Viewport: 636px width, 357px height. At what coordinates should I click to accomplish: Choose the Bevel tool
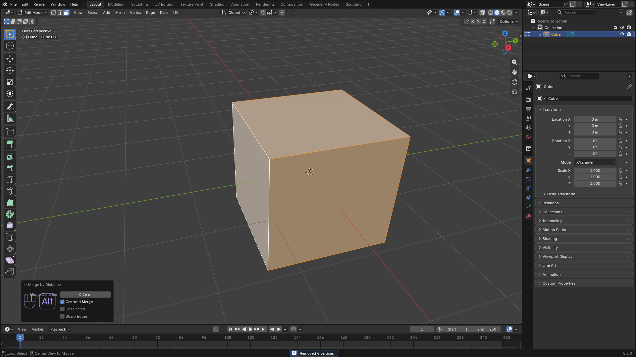coord(10,168)
